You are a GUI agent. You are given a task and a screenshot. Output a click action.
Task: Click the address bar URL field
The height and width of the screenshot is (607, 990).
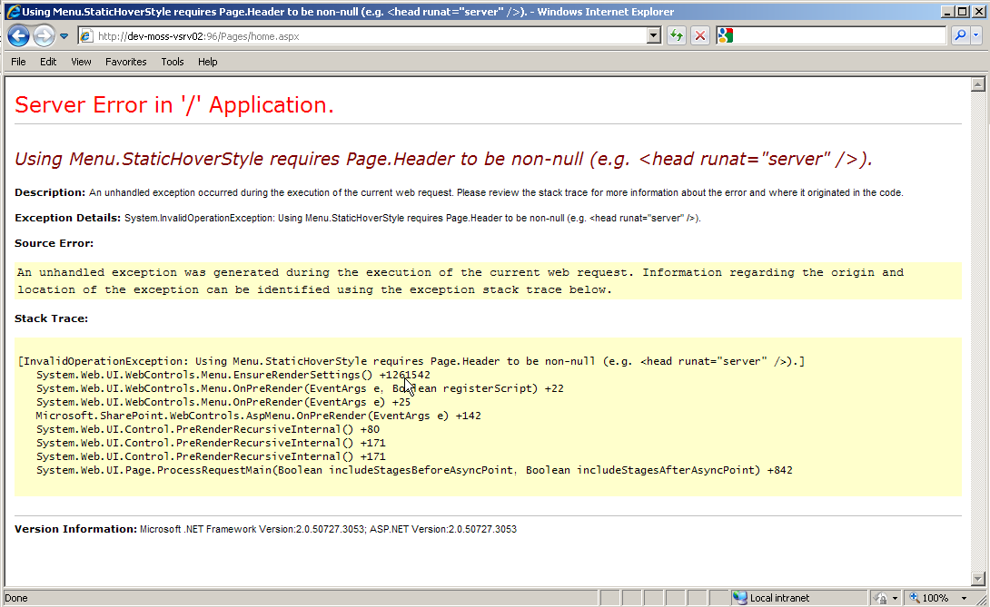370,36
